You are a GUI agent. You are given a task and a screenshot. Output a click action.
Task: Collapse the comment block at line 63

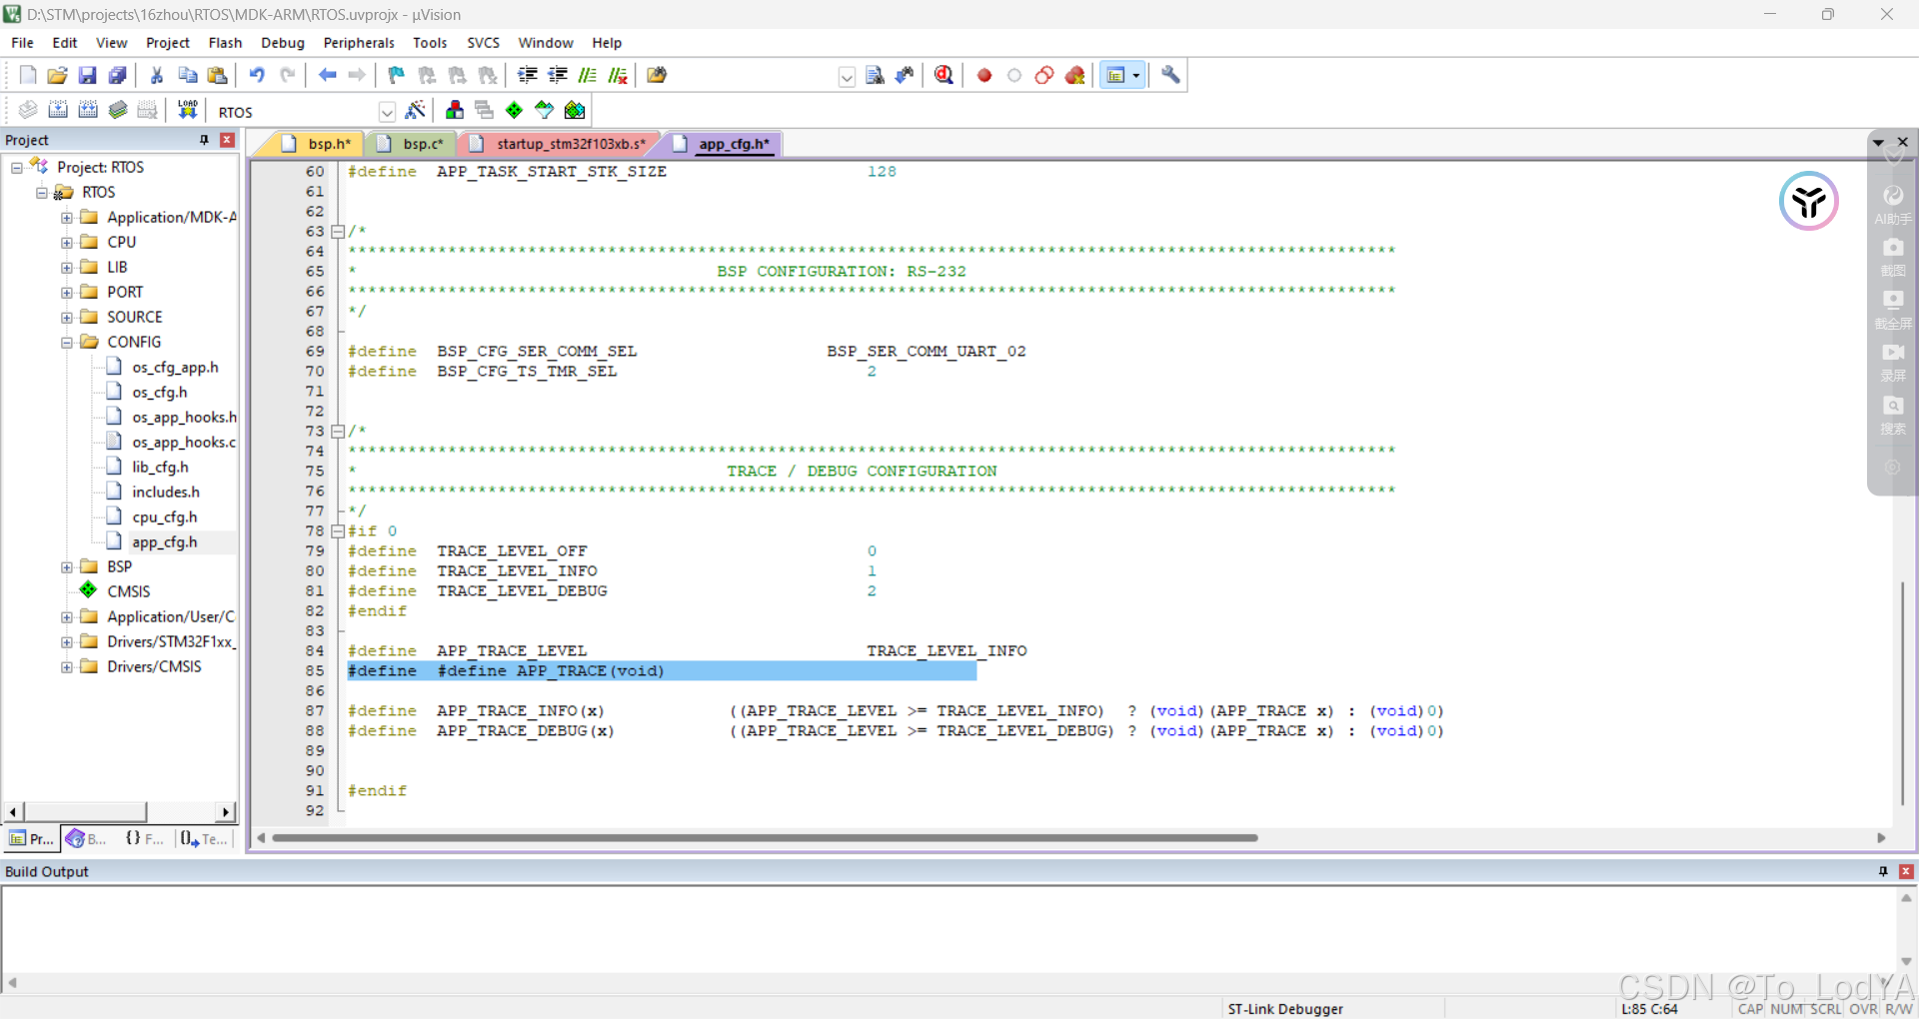338,232
